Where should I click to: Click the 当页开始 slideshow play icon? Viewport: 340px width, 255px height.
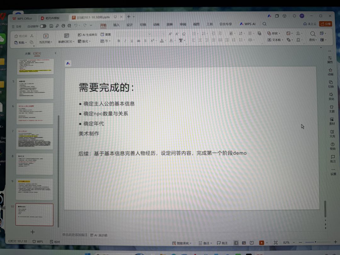coord(46,36)
